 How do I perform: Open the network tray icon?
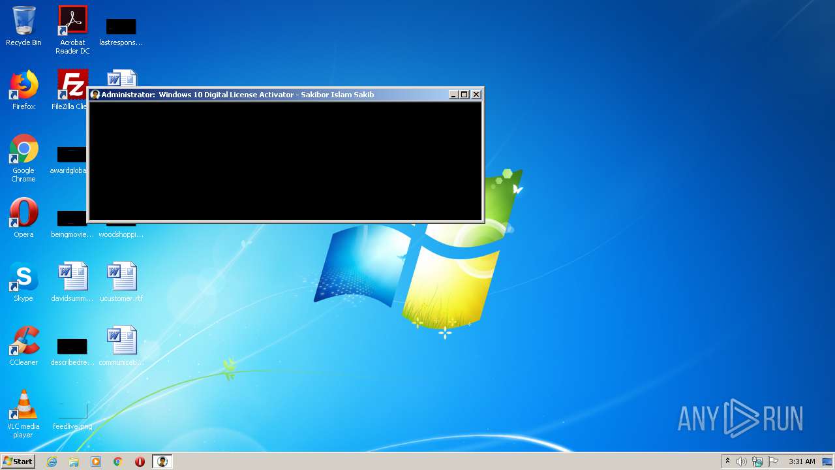point(757,462)
